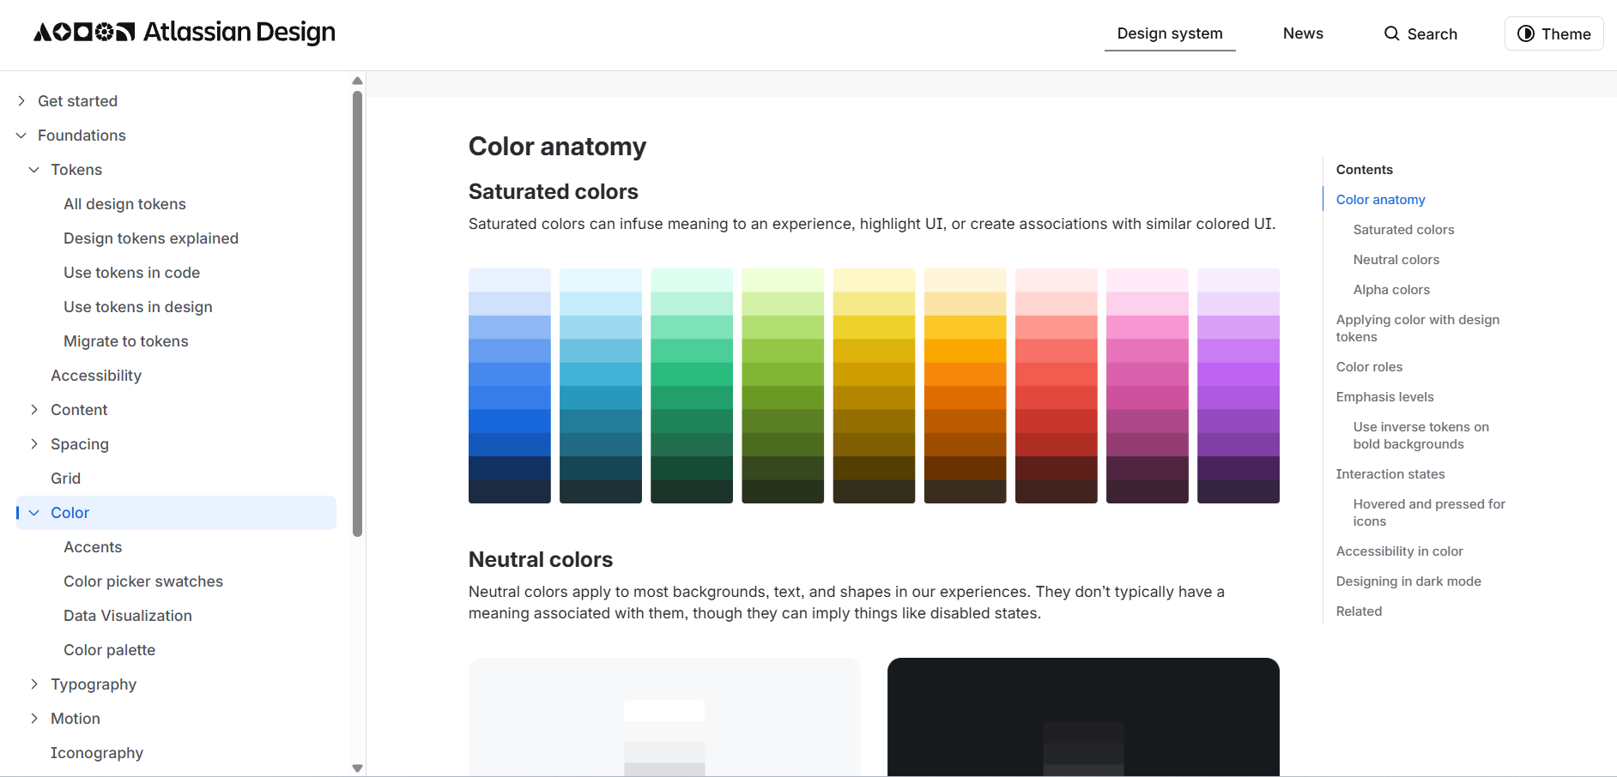1617x777 pixels.
Task: Expand the Motion chevron
Action: (x=34, y=719)
